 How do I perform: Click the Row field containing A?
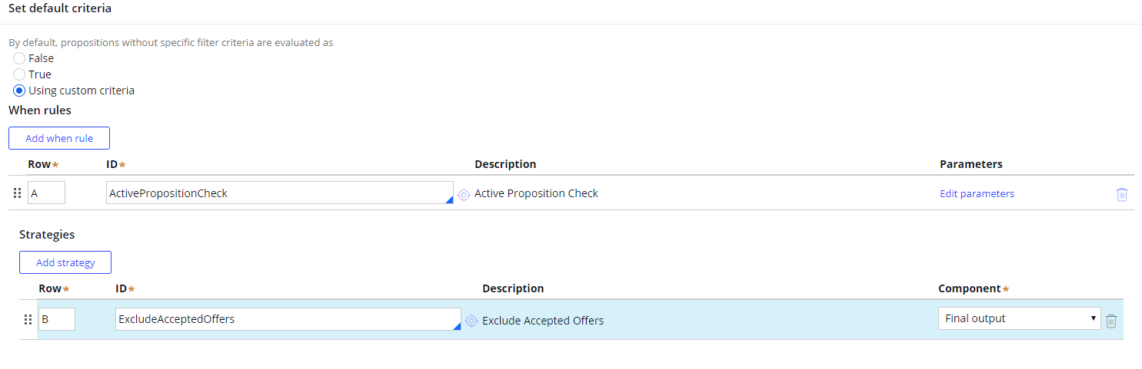(x=46, y=193)
